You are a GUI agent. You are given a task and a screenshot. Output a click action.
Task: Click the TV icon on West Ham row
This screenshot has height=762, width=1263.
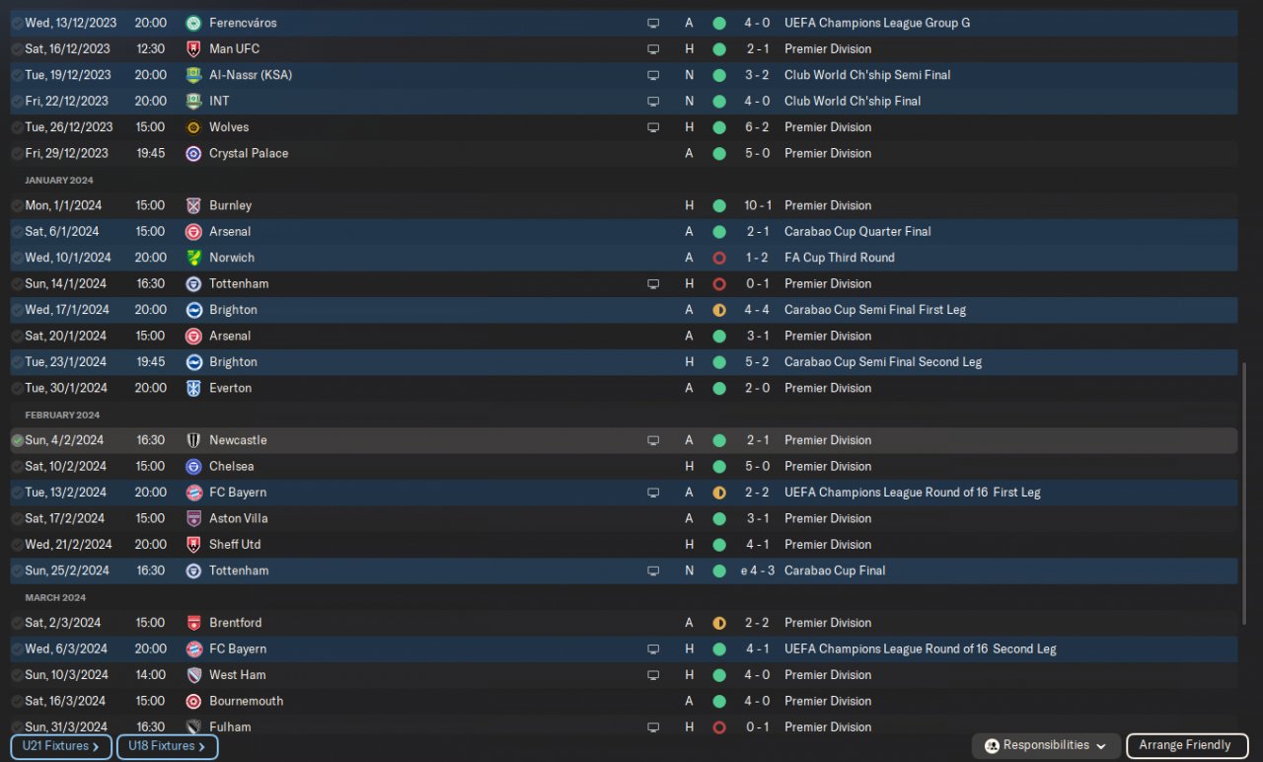pos(653,675)
